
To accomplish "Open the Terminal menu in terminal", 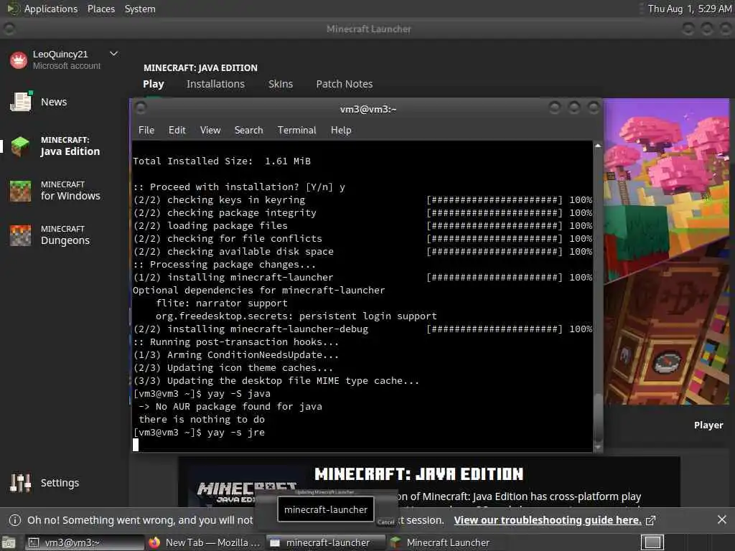I will point(296,130).
